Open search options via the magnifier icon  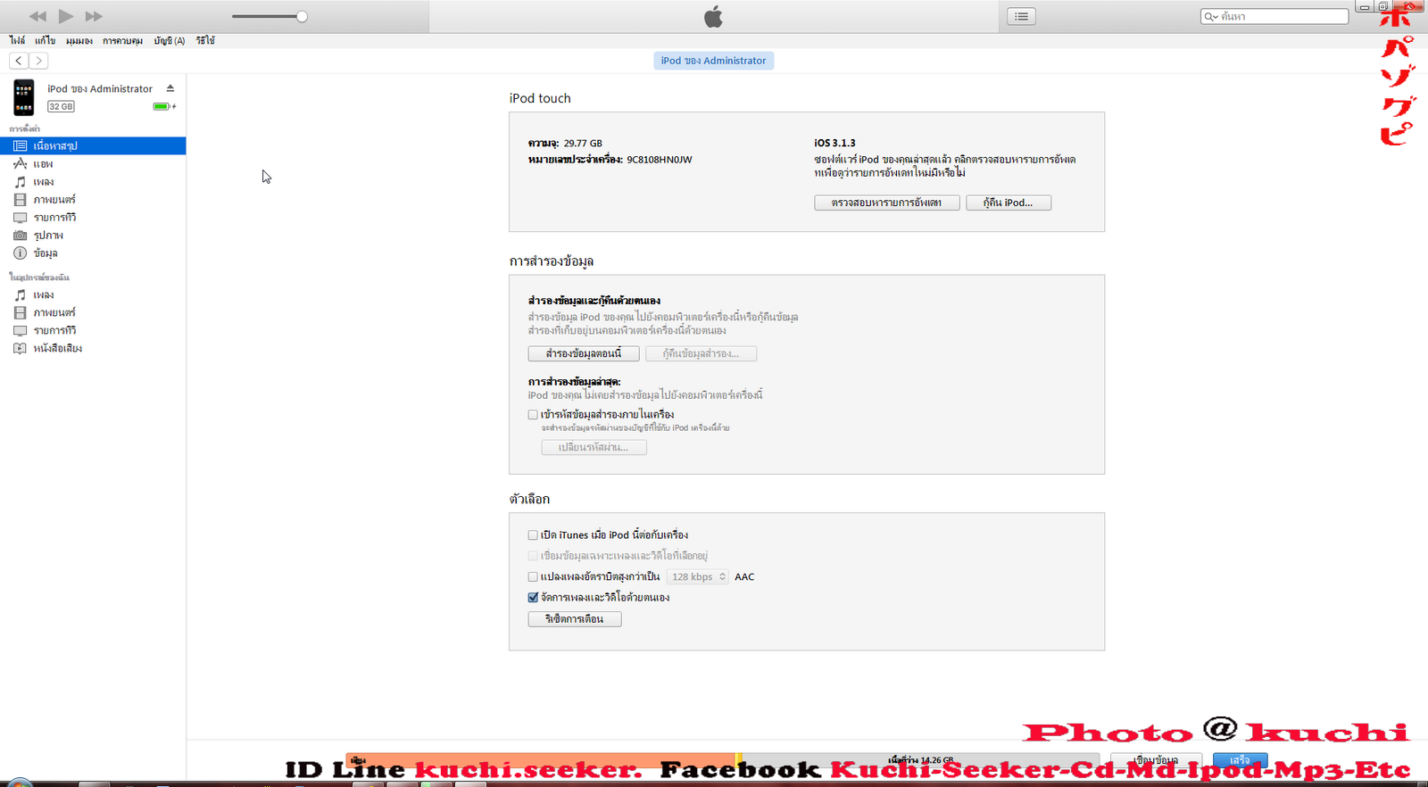(x=1211, y=16)
